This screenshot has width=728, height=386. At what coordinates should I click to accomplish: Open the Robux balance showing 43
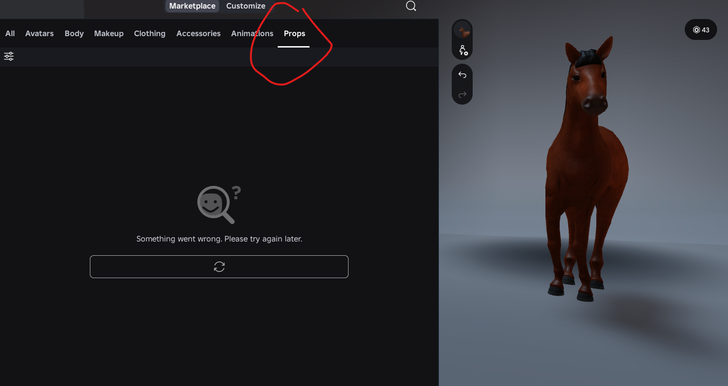pos(701,30)
